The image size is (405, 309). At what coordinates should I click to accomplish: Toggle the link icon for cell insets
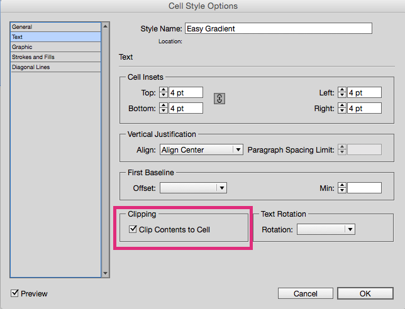coord(219,99)
